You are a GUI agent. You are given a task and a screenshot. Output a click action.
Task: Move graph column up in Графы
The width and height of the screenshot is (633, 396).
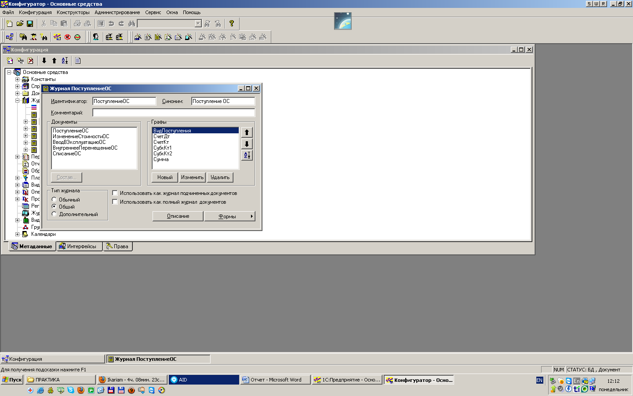pos(247,132)
